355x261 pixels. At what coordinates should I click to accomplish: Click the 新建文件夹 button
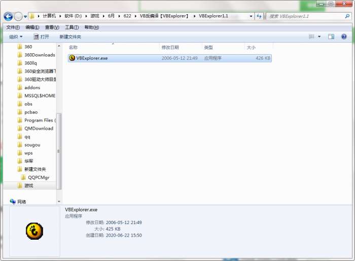coord(70,36)
